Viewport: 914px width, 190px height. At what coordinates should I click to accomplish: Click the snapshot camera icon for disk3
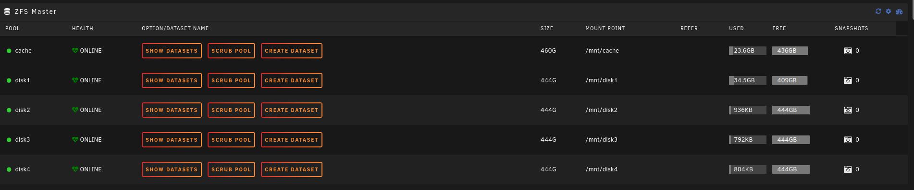848,140
